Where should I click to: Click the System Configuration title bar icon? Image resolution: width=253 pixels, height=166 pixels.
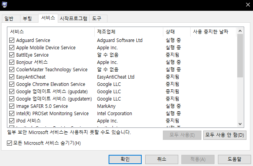[x=4, y=5]
